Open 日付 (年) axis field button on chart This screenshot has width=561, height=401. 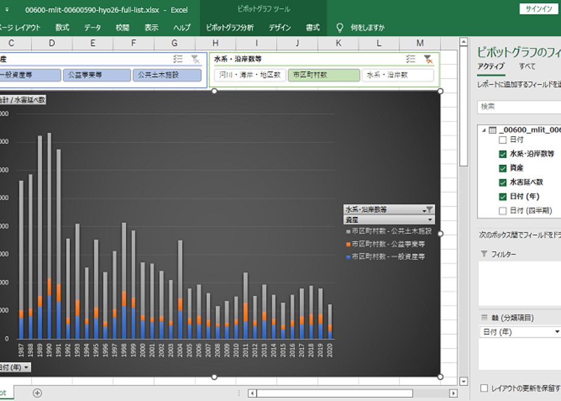click(15, 368)
